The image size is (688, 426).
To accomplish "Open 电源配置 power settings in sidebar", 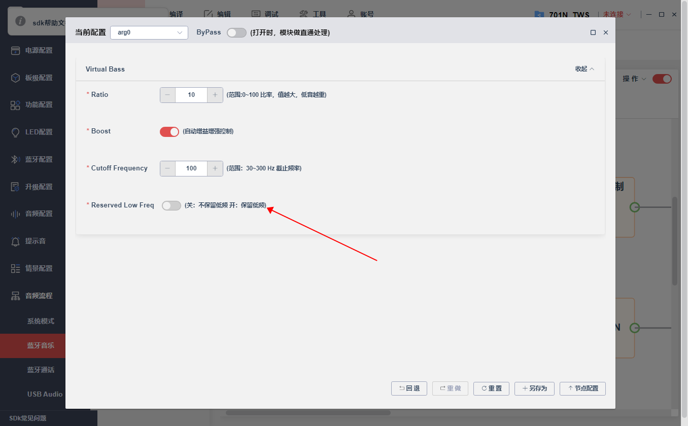I will tap(32, 51).
